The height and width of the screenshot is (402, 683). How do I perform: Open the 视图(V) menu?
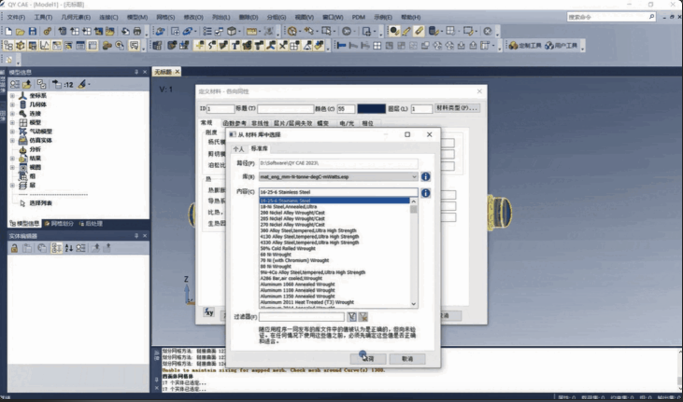click(x=304, y=17)
